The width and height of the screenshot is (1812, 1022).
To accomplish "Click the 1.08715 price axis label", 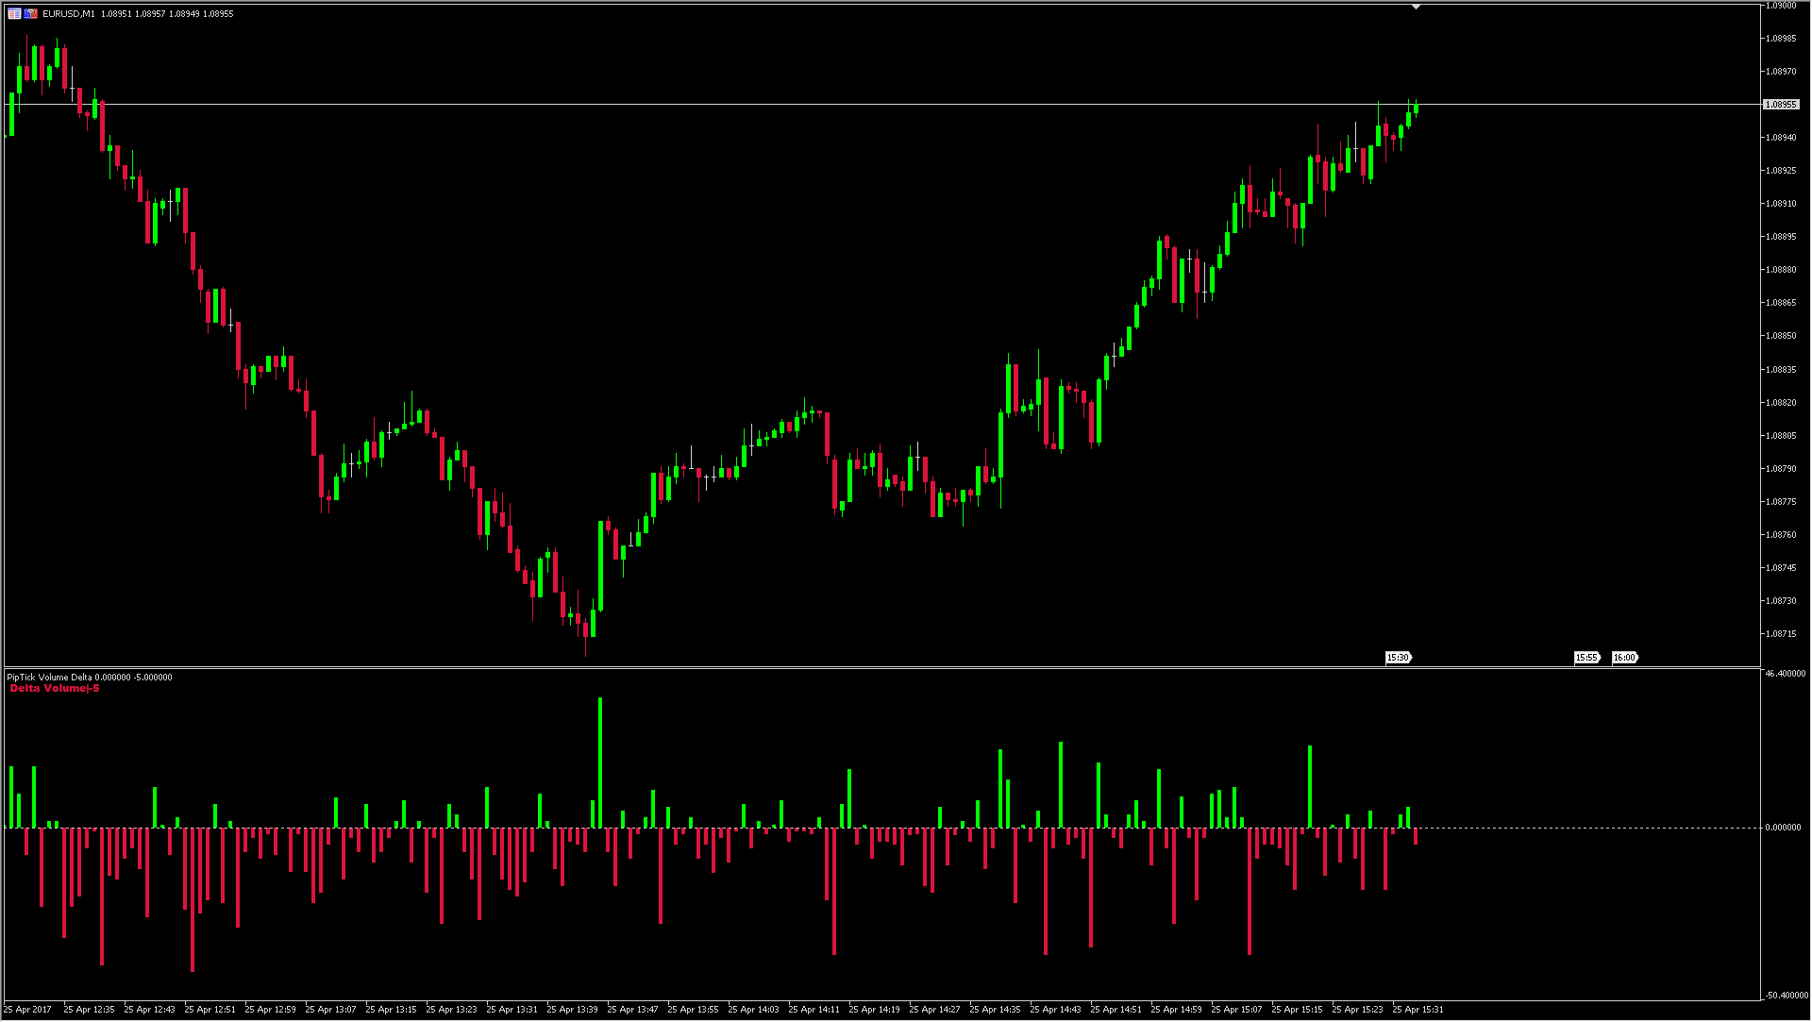I will (1781, 634).
